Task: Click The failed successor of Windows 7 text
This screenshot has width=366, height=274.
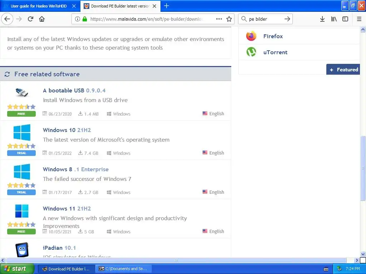Action: (x=87, y=179)
